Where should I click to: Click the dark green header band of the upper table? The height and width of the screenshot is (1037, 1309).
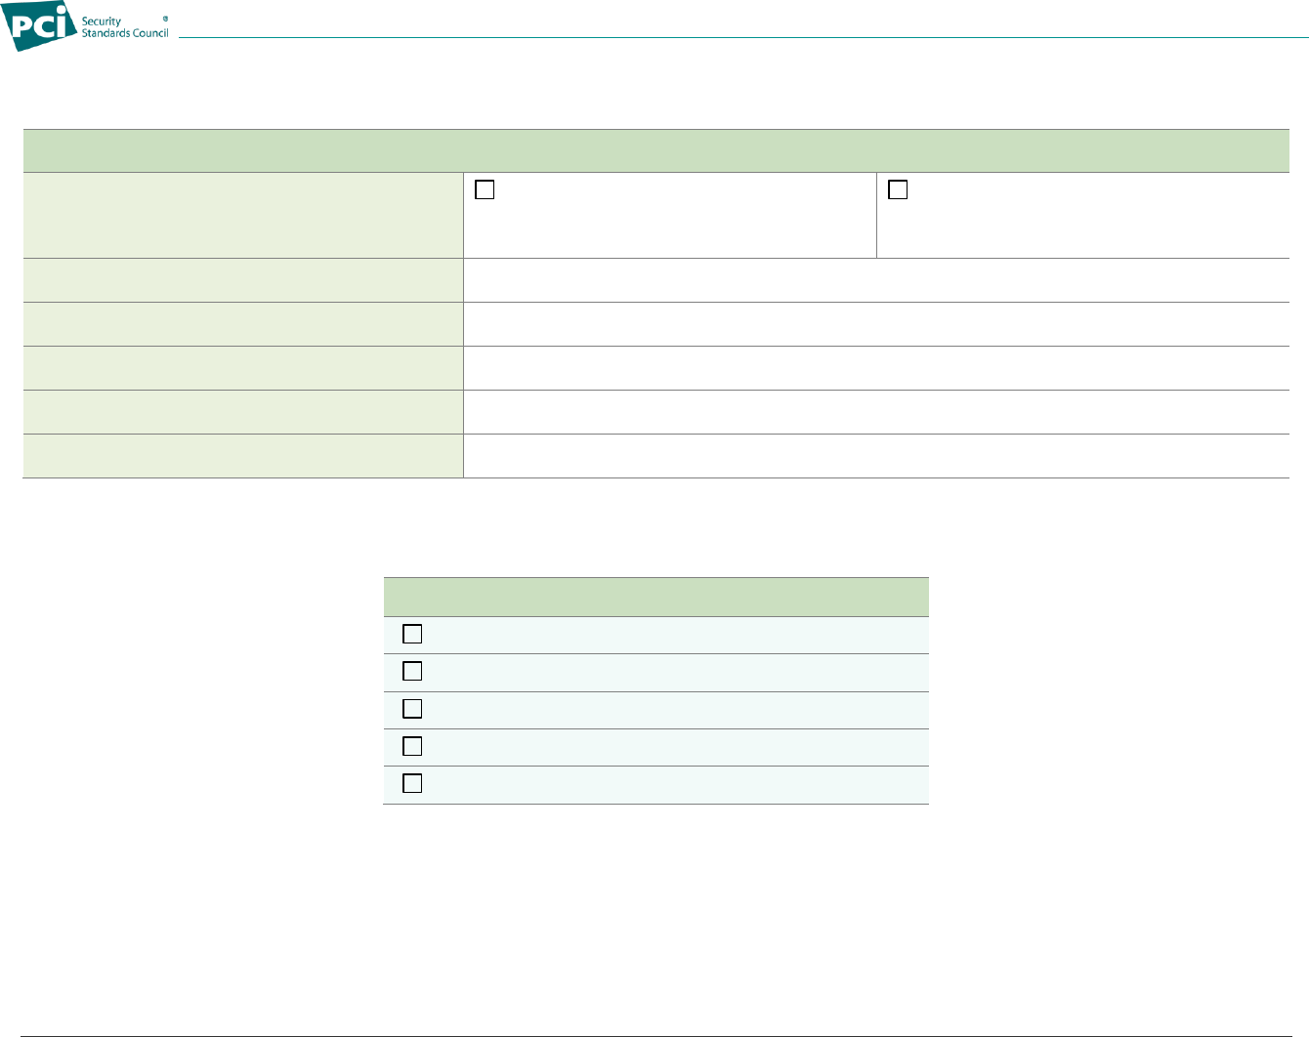point(655,150)
